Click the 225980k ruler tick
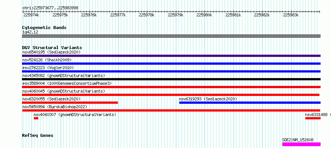The height and width of the screenshot is (148, 331). (204, 15)
